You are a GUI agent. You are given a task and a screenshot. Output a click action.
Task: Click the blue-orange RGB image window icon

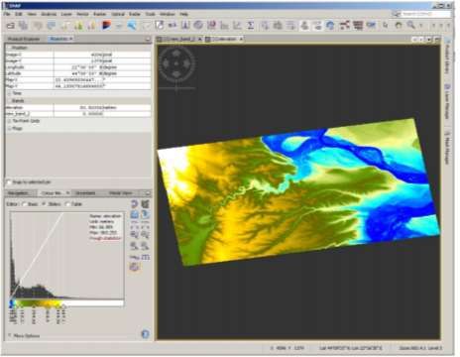coord(106,26)
